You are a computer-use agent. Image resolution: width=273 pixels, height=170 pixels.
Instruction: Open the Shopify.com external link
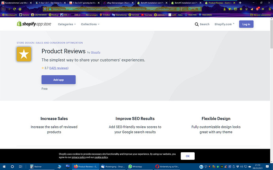pos(224,24)
